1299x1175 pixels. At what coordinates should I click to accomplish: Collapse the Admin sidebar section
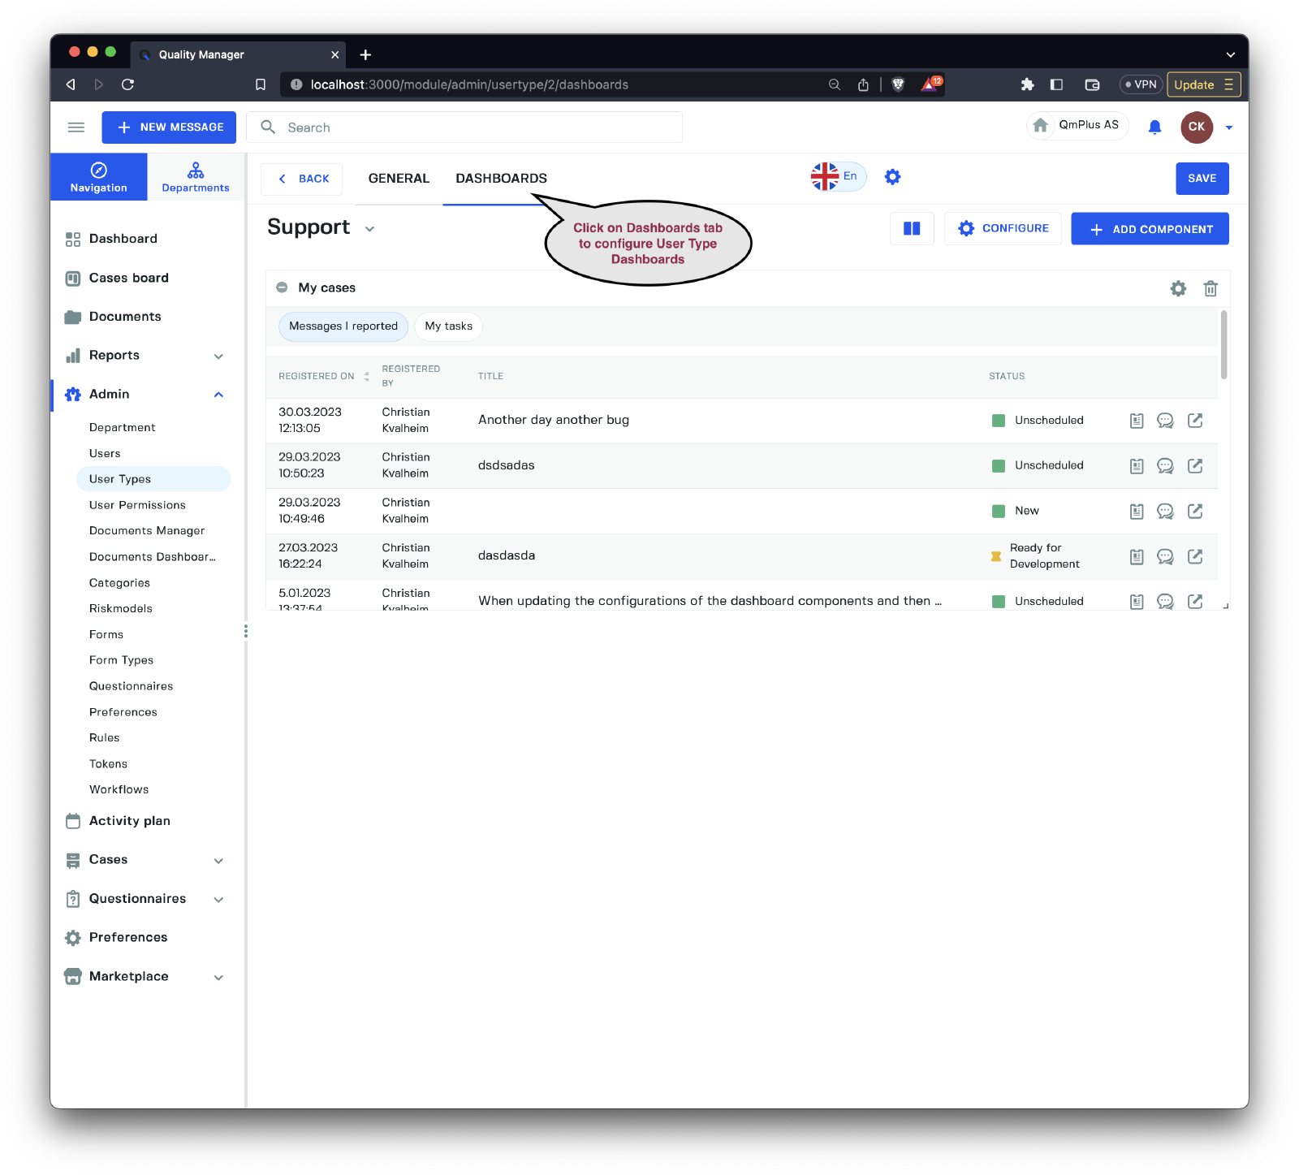click(218, 395)
